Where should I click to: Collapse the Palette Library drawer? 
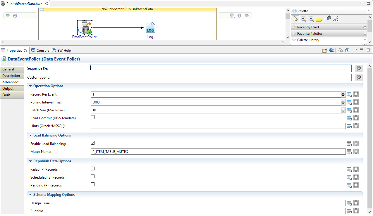pyautogui.click(x=294, y=40)
